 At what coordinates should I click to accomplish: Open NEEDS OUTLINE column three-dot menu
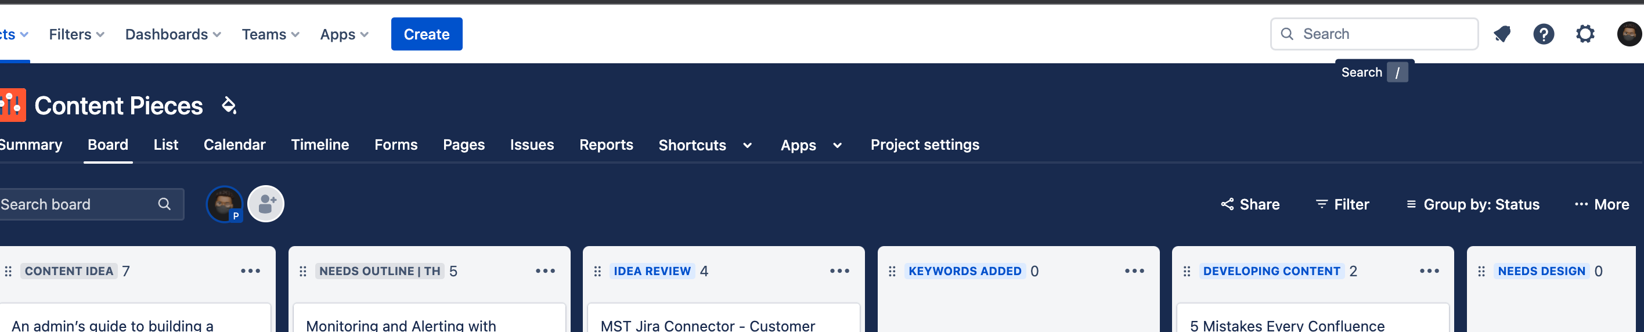pos(545,272)
